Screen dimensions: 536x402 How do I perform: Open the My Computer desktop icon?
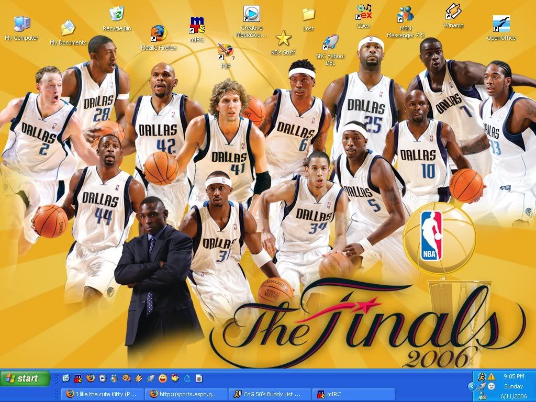pyautogui.click(x=21, y=28)
